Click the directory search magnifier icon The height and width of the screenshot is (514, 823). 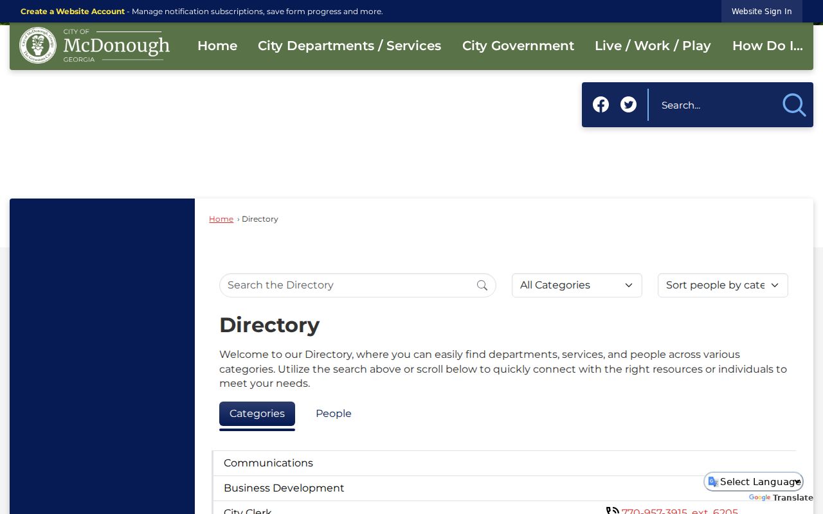click(482, 285)
